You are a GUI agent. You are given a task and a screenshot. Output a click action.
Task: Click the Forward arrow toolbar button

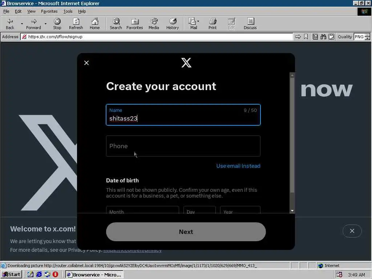pyautogui.click(x=33, y=24)
